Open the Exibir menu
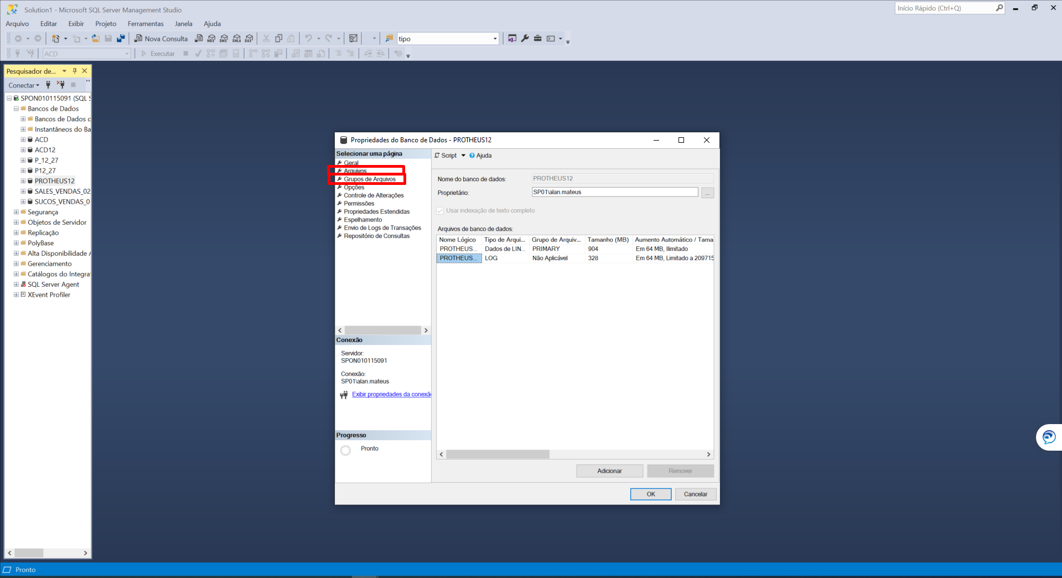This screenshot has width=1062, height=578. (x=76, y=24)
